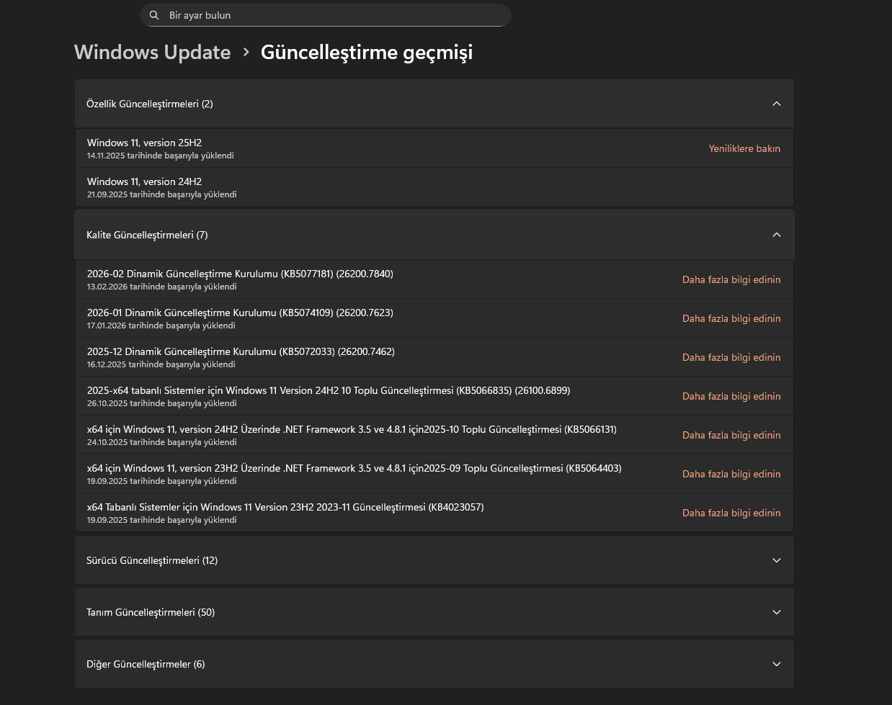Image resolution: width=892 pixels, height=705 pixels.
Task: Click the '16.12.2025 tarihinde başarıyla yüklendi' text
Action: tap(161, 364)
